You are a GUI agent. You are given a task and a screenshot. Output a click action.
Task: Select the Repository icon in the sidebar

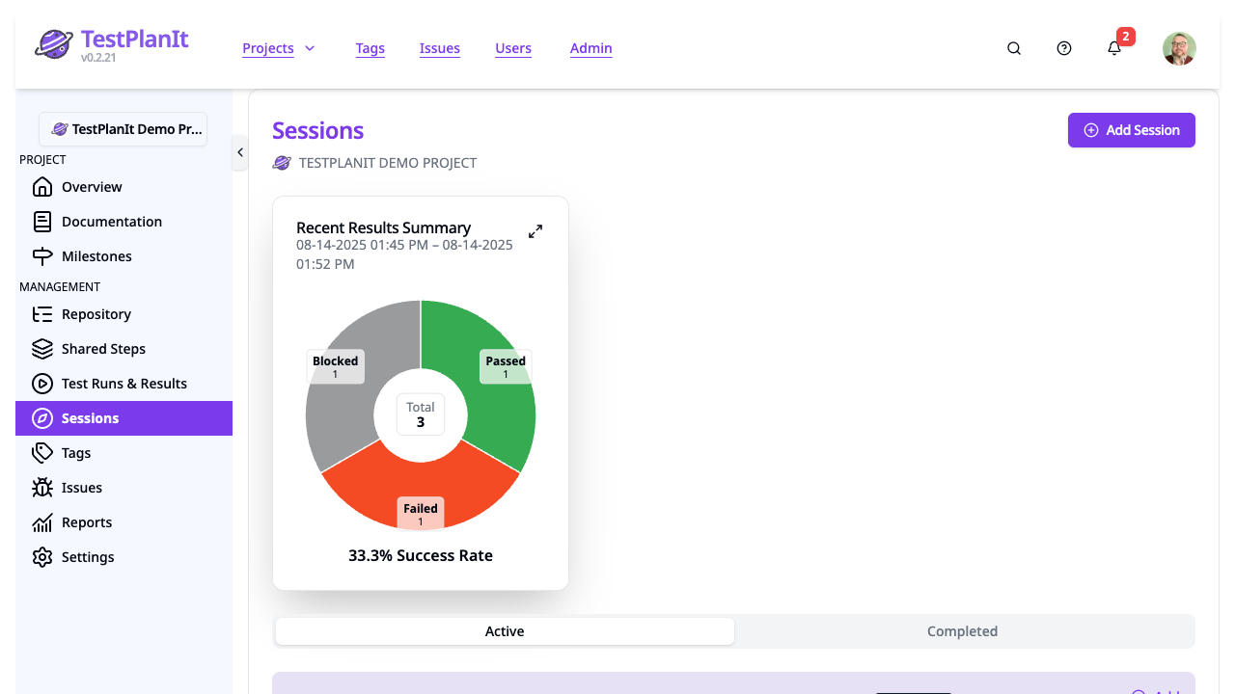point(42,314)
